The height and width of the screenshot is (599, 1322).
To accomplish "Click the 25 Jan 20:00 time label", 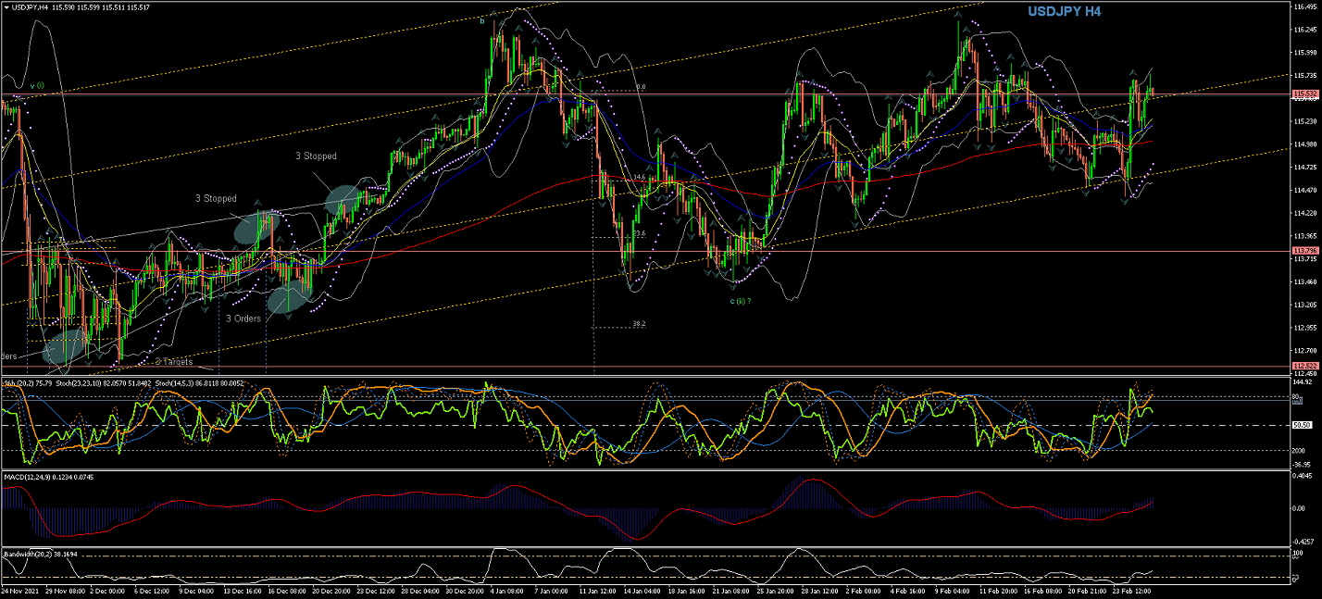I will tap(774, 589).
